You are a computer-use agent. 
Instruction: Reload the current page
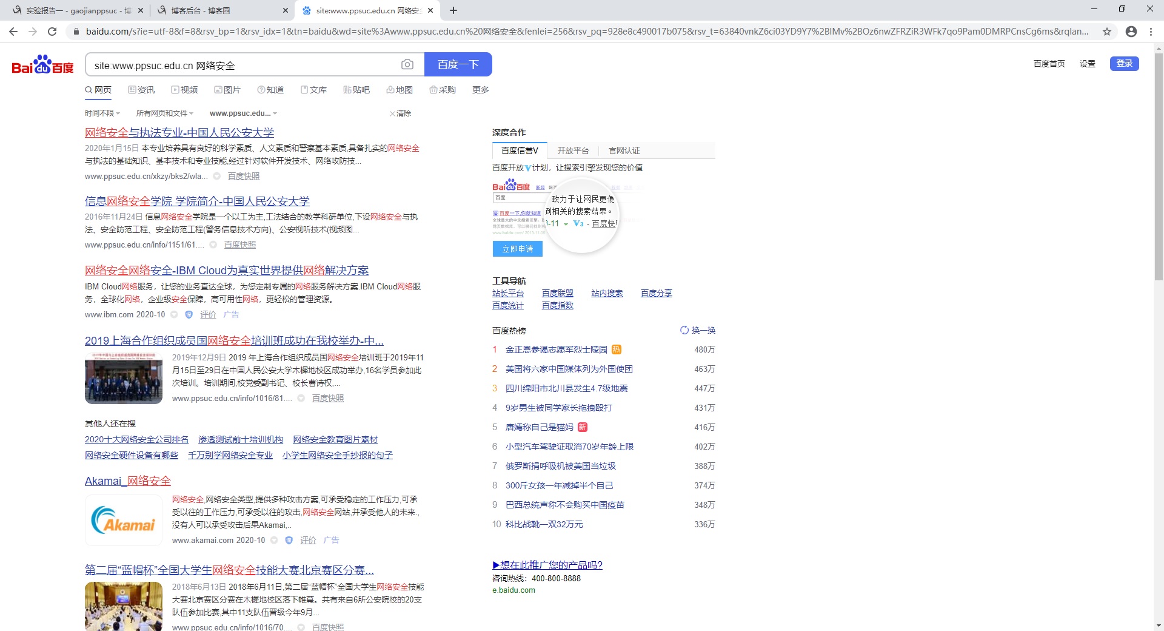(x=52, y=32)
